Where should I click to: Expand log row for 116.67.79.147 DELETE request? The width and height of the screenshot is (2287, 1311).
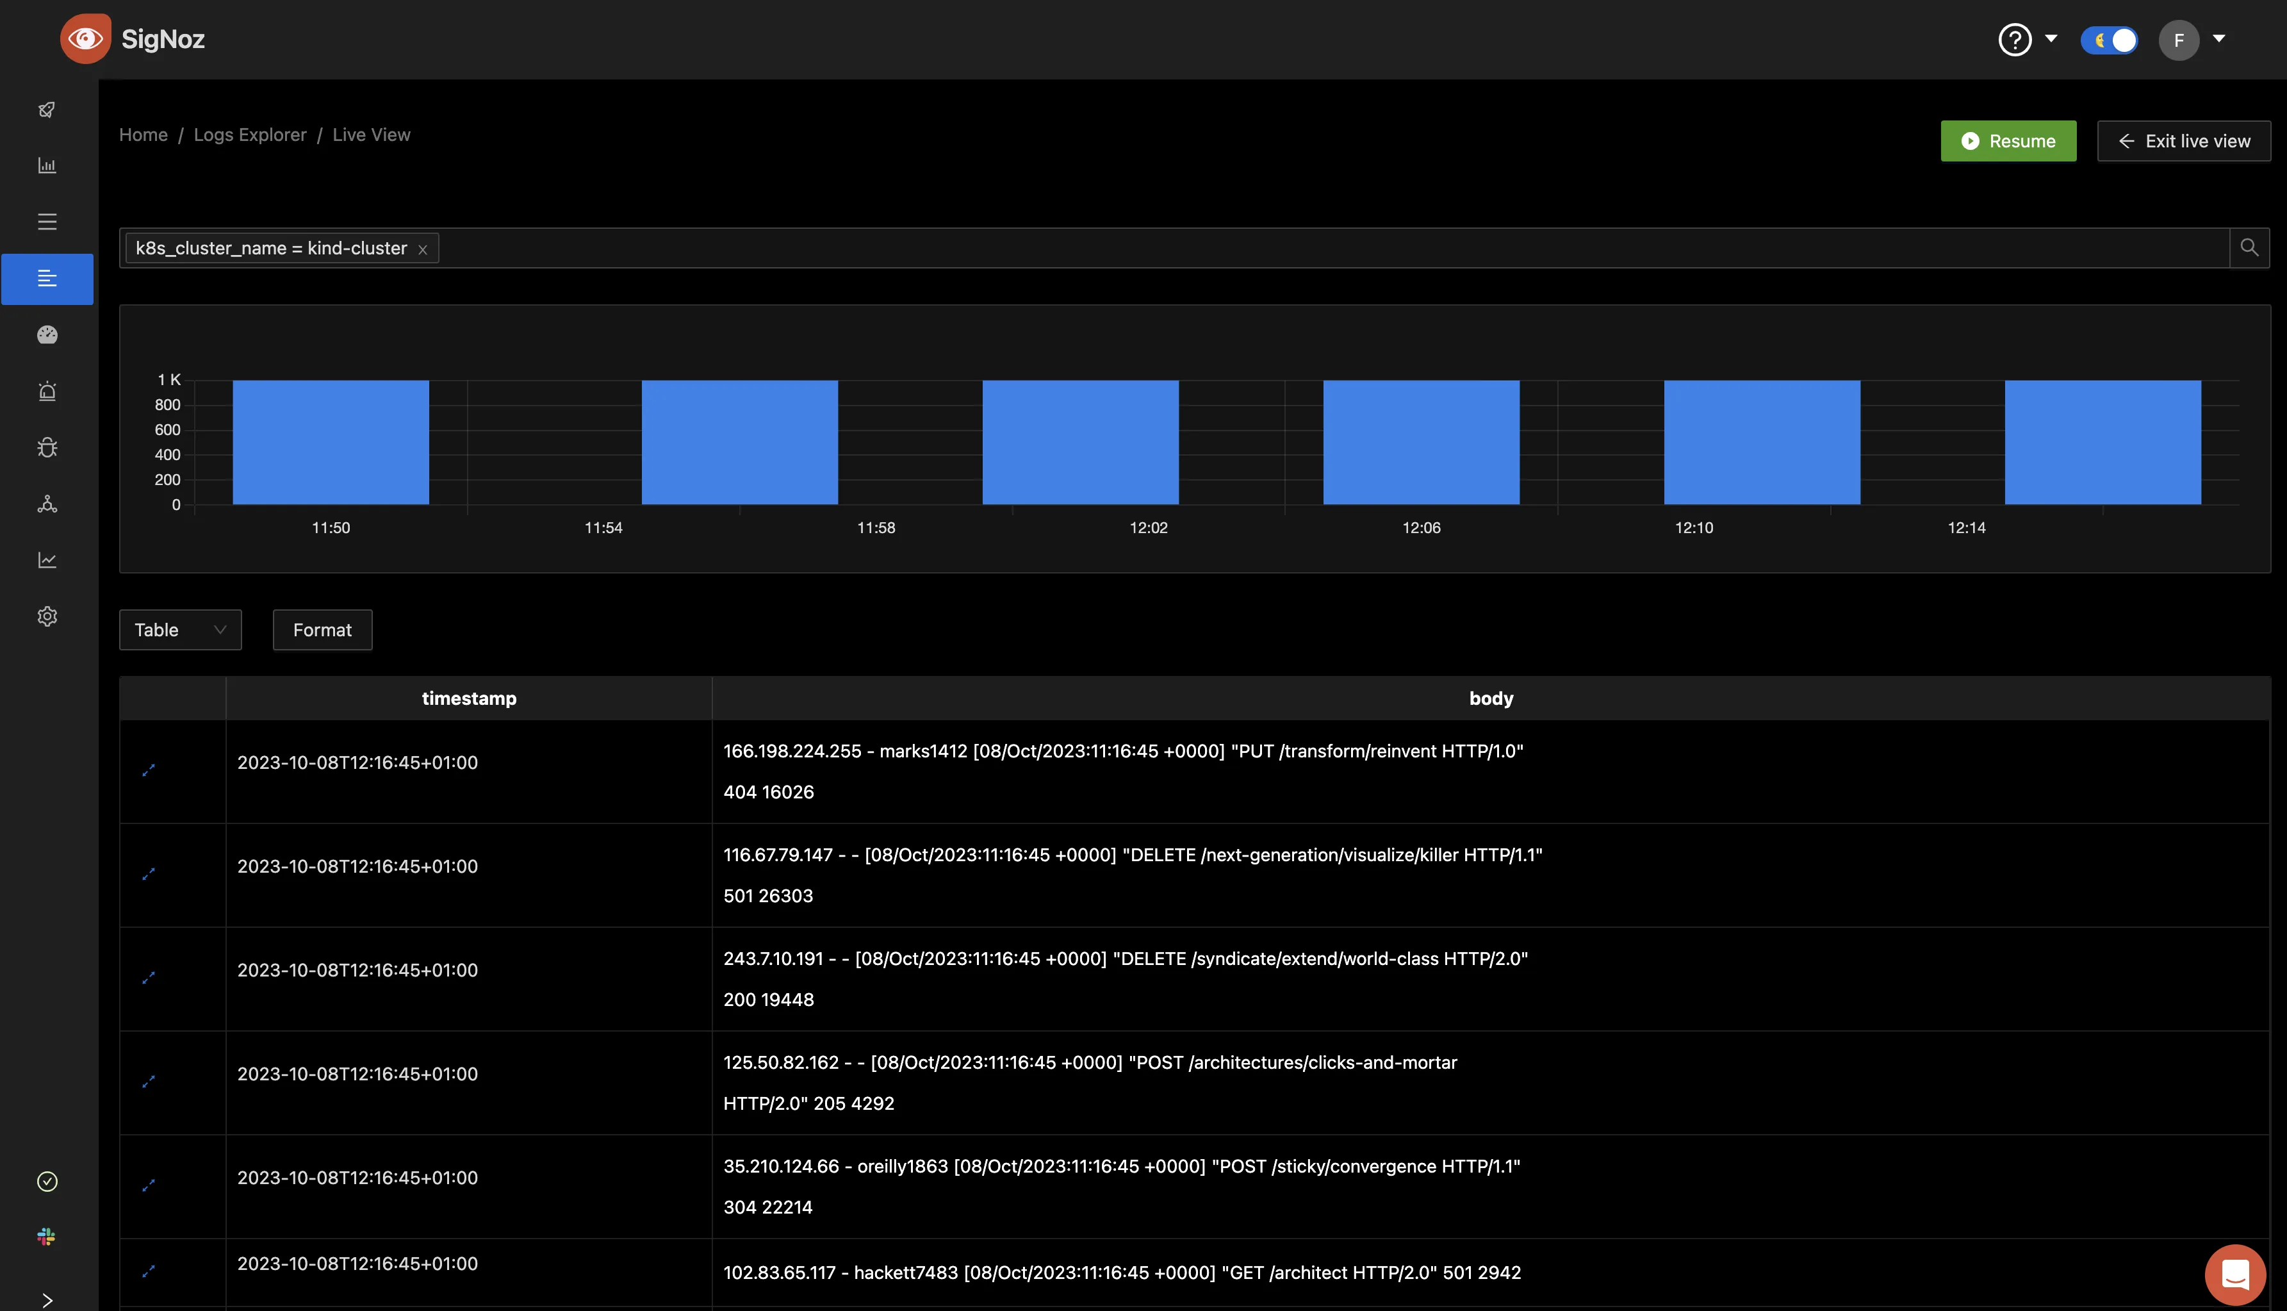pos(149,874)
